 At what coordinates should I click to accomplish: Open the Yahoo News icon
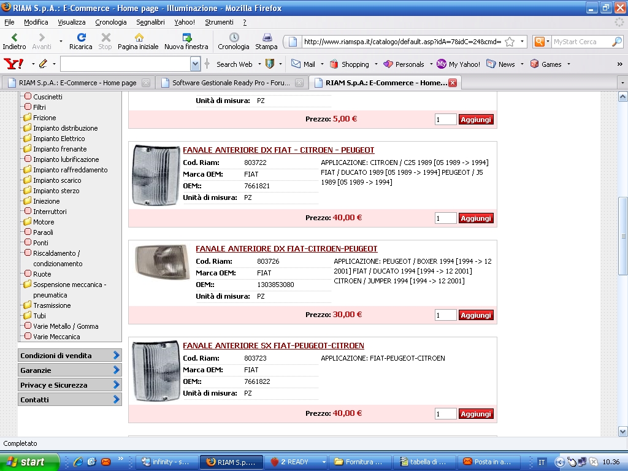tap(491, 64)
